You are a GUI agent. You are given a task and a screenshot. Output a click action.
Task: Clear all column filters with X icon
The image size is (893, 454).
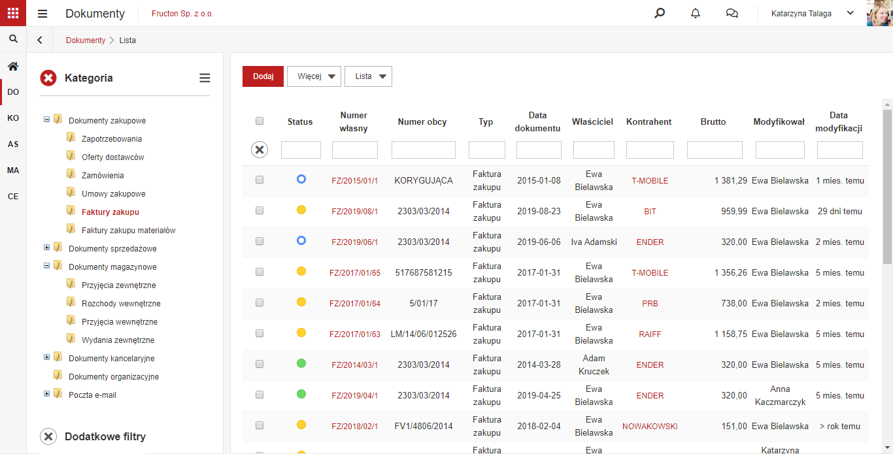(260, 150)
